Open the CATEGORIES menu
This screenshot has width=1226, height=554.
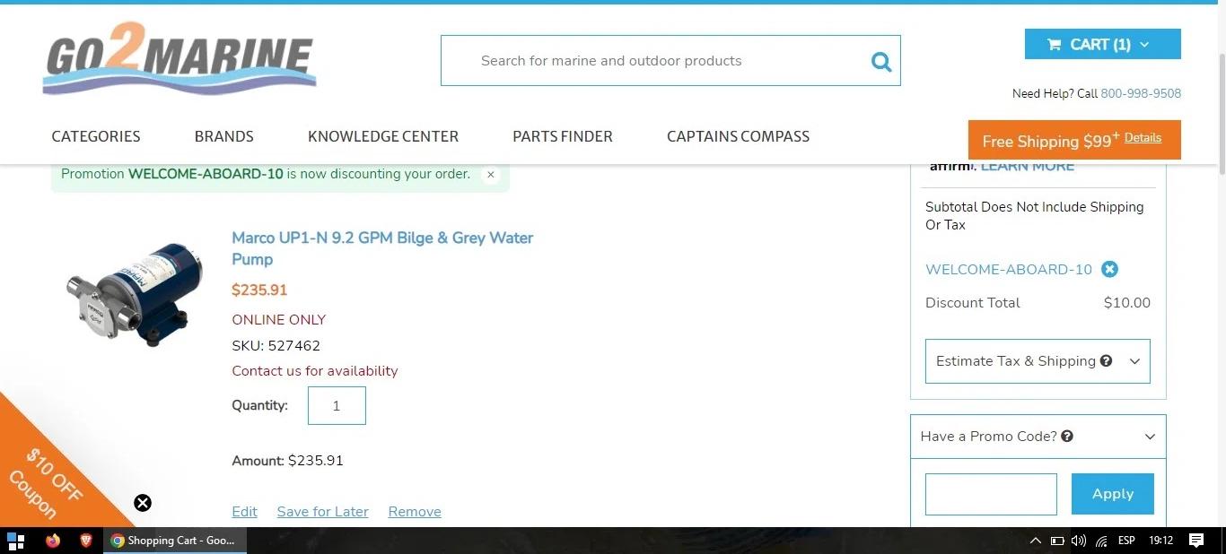pyautogui.click(x=96, y=136)
